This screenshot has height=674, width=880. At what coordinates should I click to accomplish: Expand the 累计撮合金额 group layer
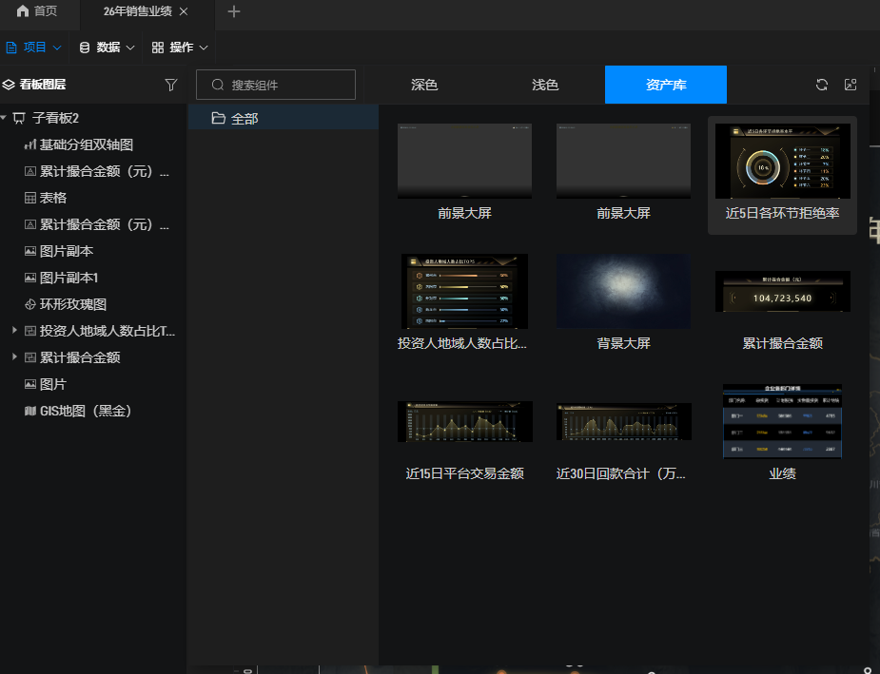coord(14,357)
